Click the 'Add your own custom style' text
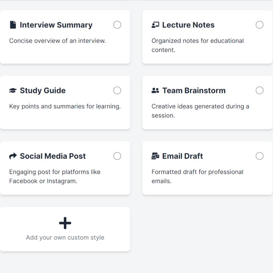The width and height of the screenshot is (273, 273). tap(65, 238)
